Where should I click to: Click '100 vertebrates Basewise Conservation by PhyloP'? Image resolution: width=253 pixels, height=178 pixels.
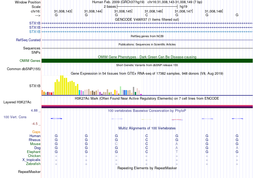(x=147, y=111)
